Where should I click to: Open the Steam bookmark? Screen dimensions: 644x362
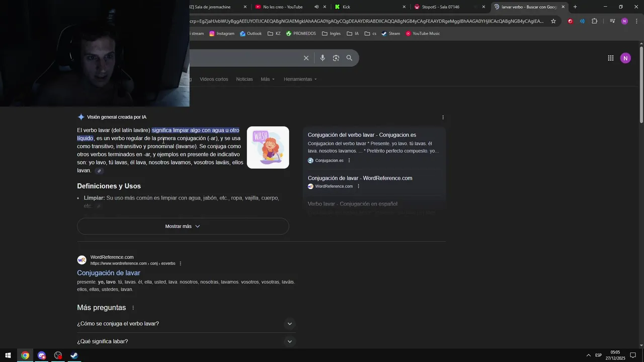390,34
